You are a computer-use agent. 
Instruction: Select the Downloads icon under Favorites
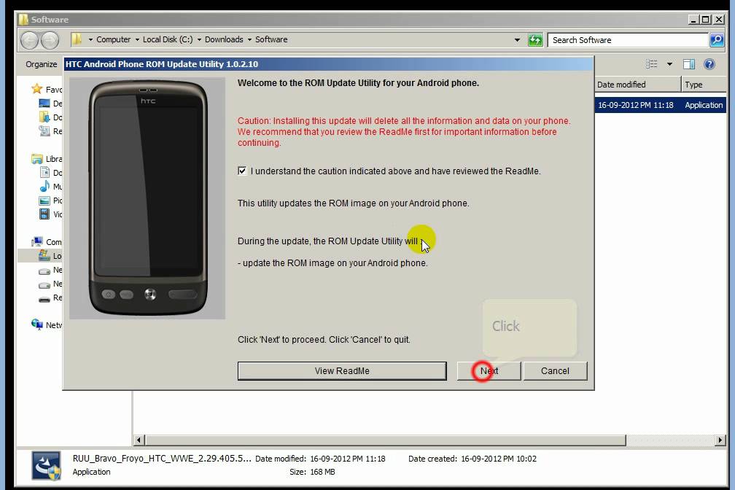click(x=44, y=117)
